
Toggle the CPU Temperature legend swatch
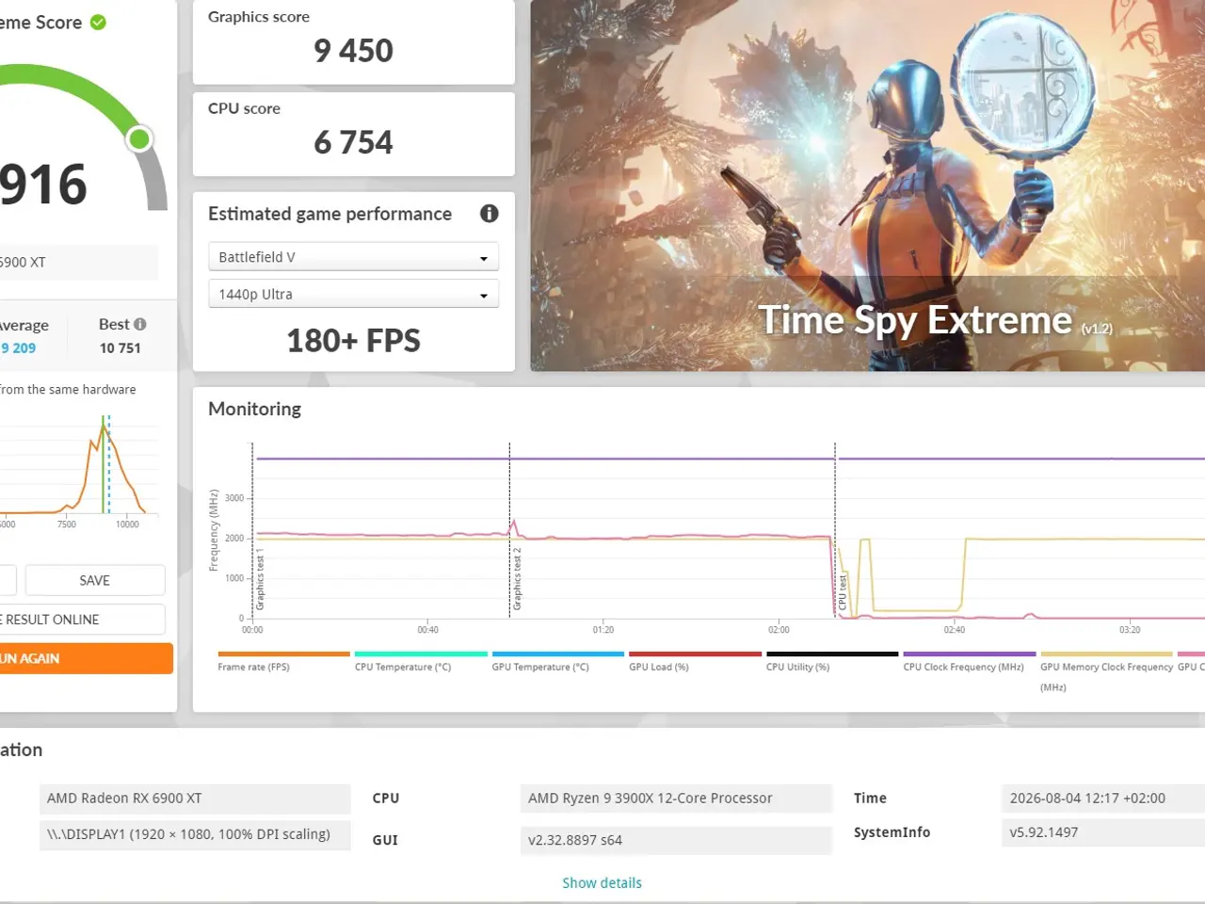coord(421,654)
